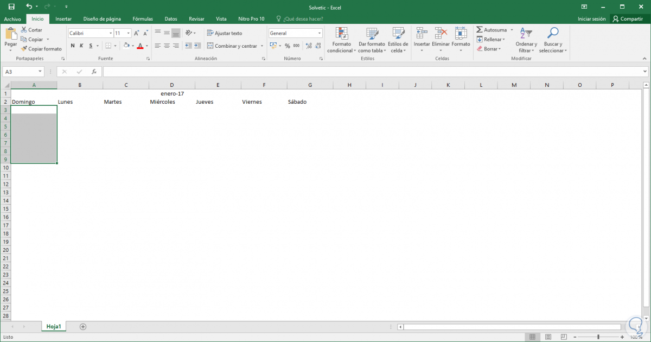Viewport: 651px width, 342px height.
Task: Open Dar formato como tabla gallery
Action: 372,40
